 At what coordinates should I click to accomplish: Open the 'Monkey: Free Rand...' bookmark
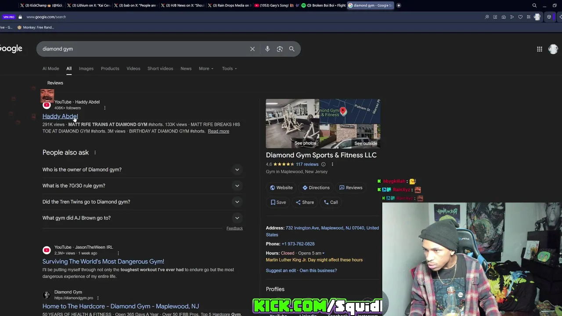[x=36, y=27]
